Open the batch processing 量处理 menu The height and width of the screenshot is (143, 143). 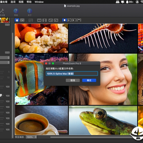(x=4, y=2)
